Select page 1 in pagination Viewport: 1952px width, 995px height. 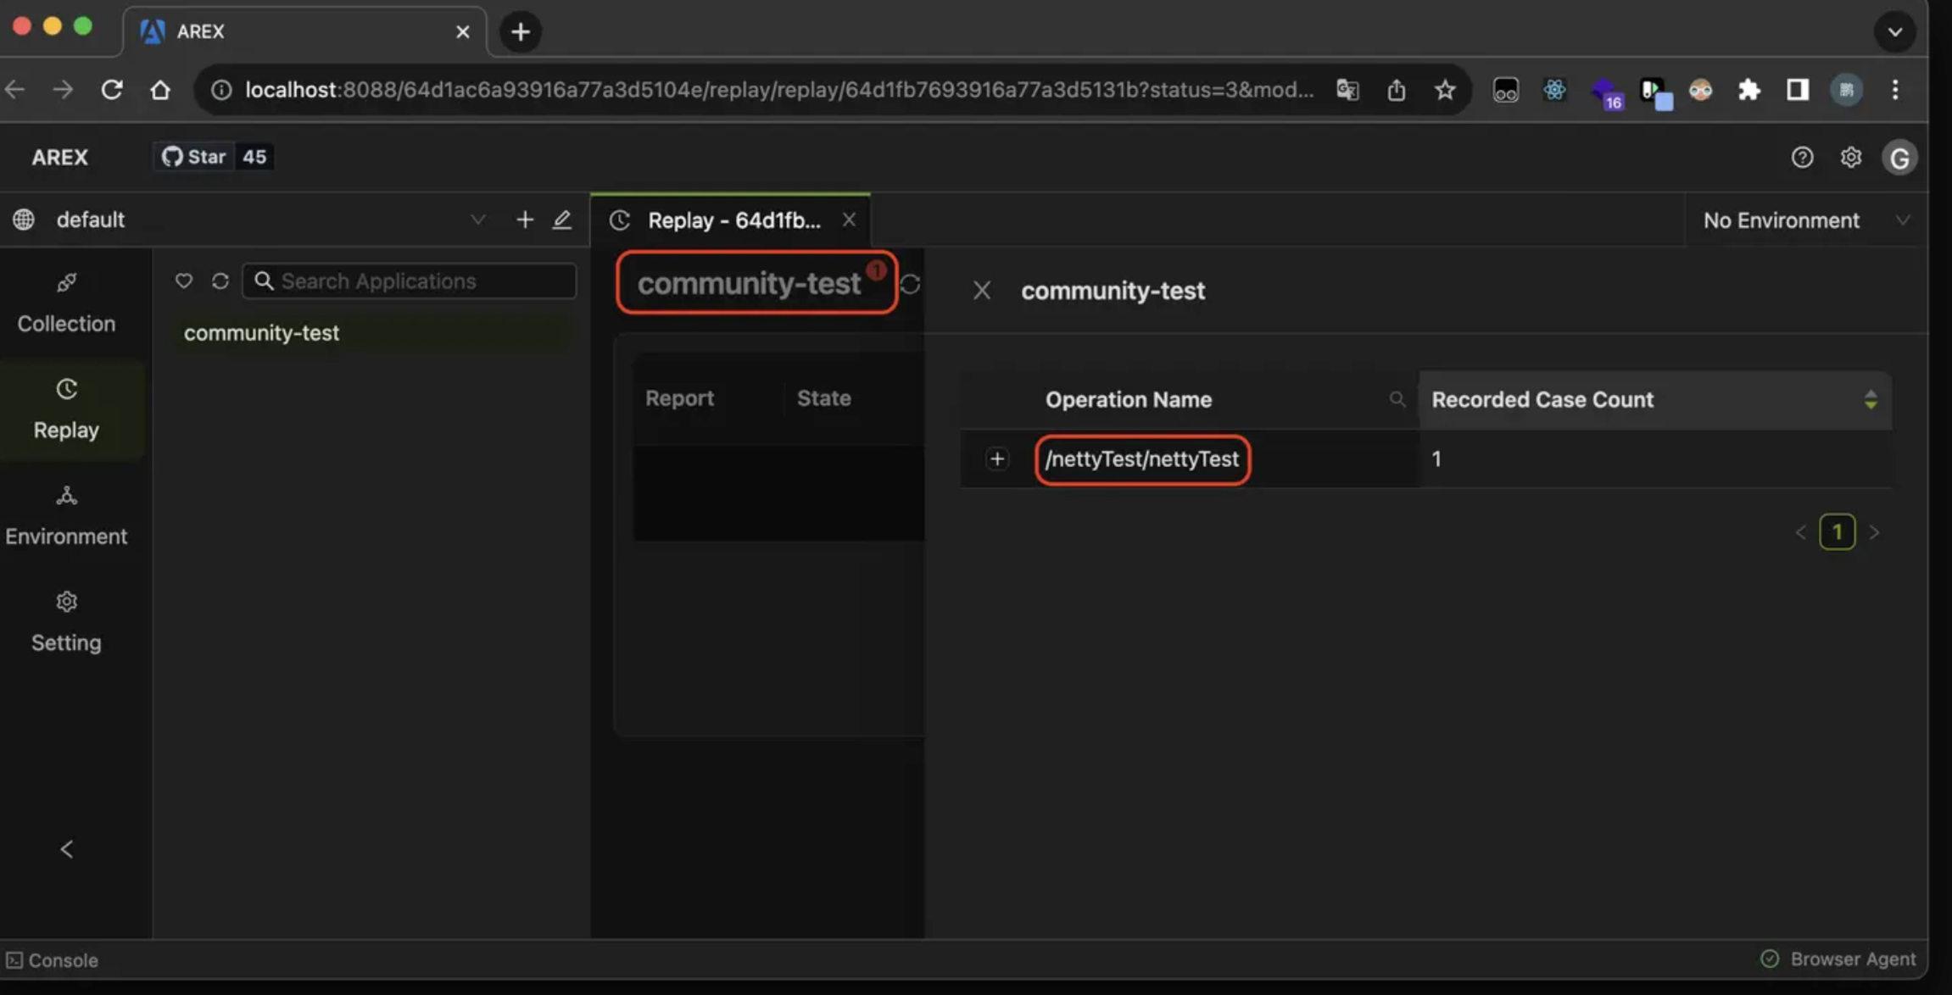[x=1838, y=532]
